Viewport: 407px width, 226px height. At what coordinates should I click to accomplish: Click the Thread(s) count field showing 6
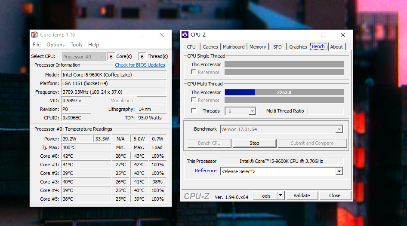point(142,57)
